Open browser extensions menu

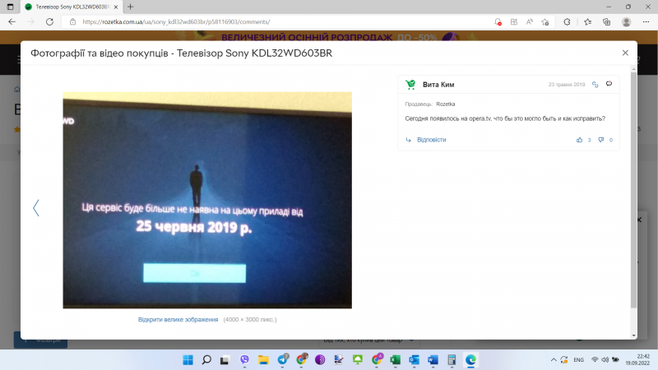567,22
